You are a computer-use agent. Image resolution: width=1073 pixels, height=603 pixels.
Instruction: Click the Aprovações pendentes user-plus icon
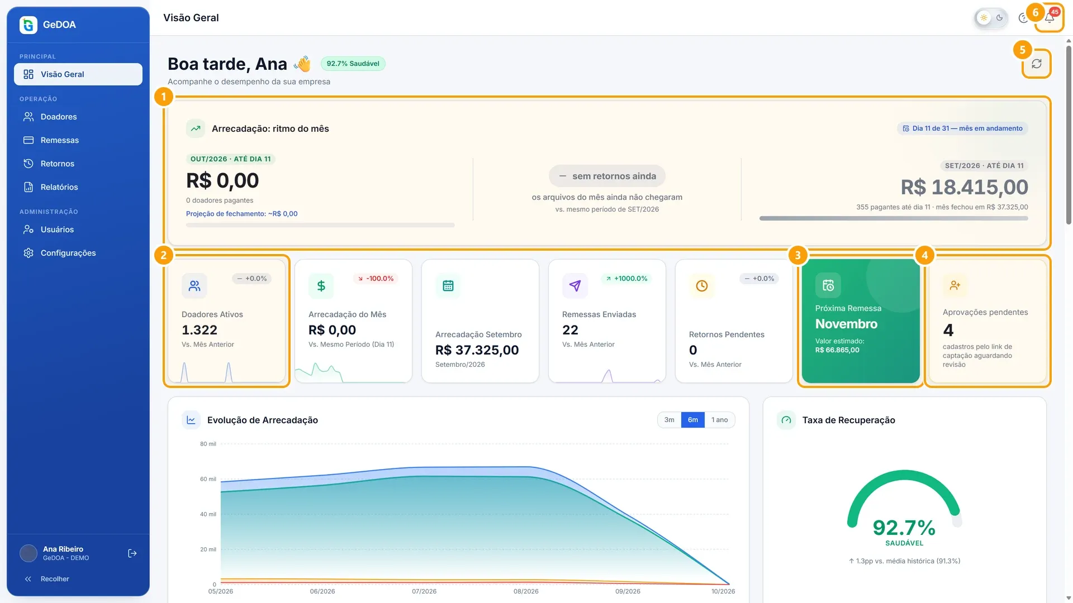click(955, 285)
